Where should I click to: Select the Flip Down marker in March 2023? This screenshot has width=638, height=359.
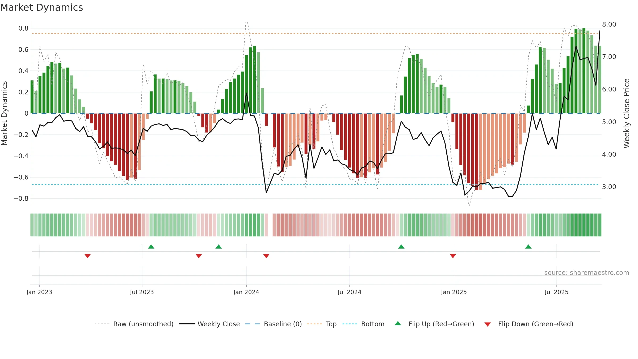coord(87,256)
